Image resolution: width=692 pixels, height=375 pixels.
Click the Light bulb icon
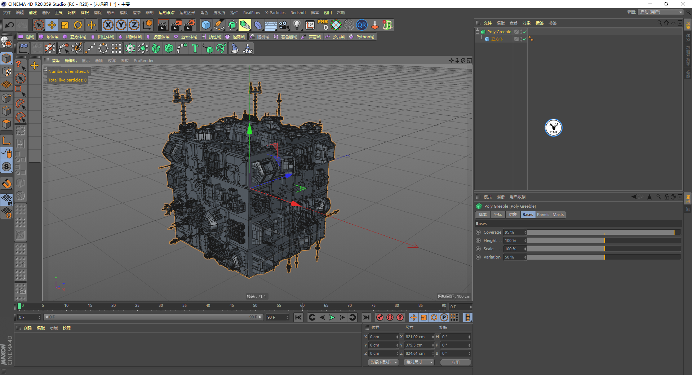pos(297,25)
